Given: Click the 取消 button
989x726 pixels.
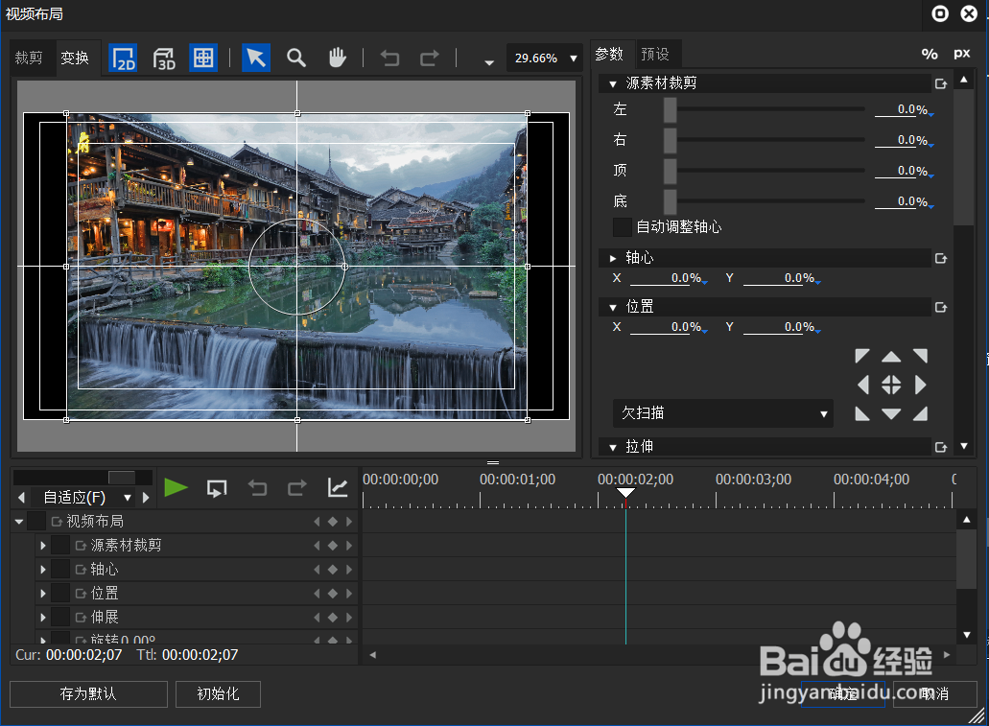Looking at the screenshot, I should (934, 694).
